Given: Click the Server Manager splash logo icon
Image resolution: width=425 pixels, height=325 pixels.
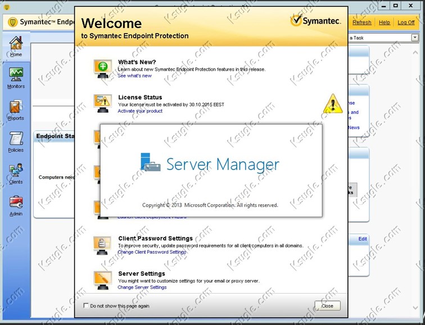Looking at the screenshot, I should tap(151, 162).
